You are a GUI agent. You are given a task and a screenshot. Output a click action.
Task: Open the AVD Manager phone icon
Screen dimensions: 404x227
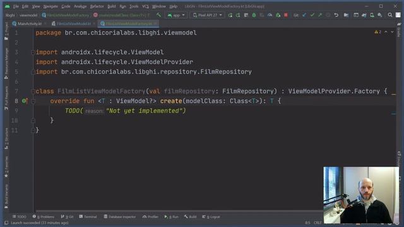coord(372,15)
